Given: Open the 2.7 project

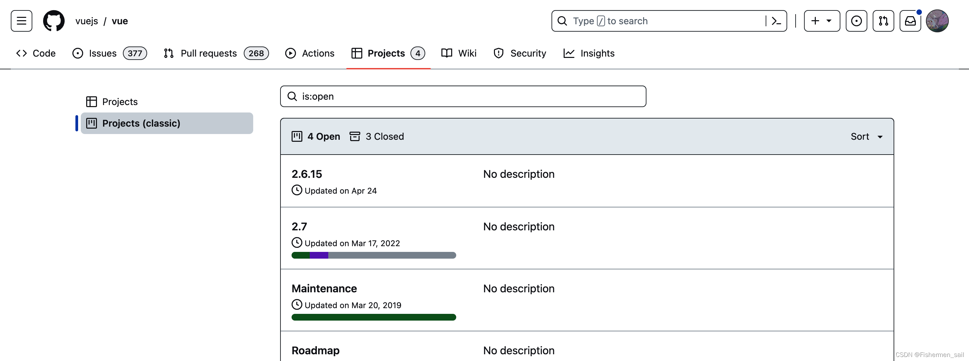Looking at the screenshot, I should (299, 226).
